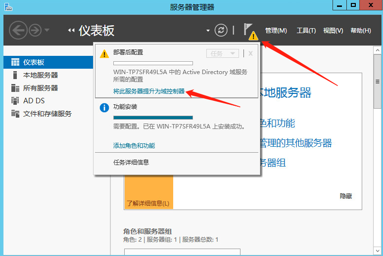This screenshot has height=256, width=383.
Task: Click the 本地服务器 welcome link text
Action: pyautogui.click(x=285, y=93)
